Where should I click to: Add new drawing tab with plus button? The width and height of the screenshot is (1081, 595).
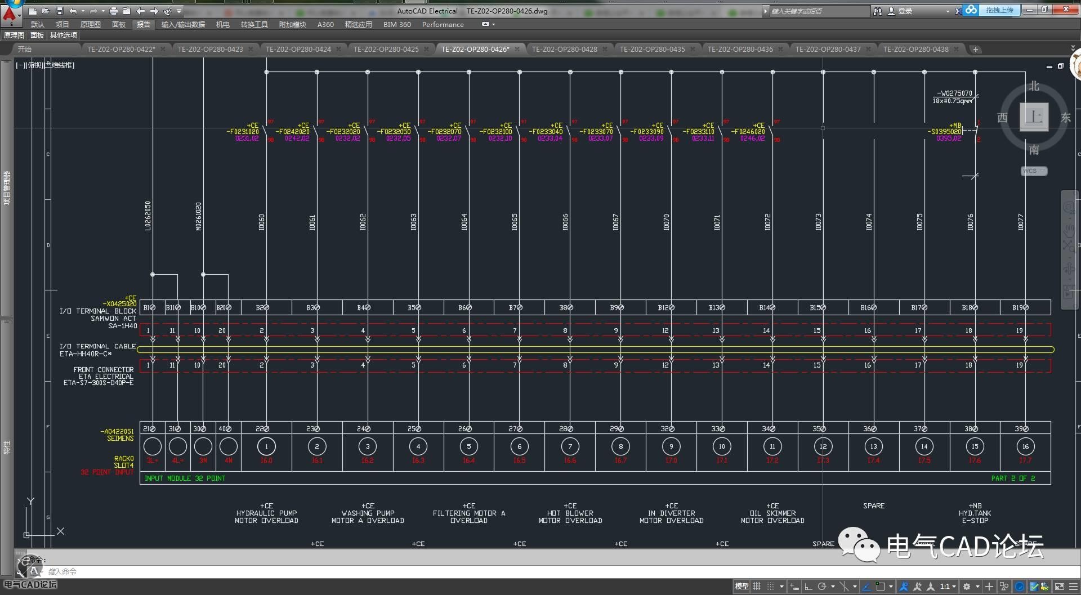[976, 50]
